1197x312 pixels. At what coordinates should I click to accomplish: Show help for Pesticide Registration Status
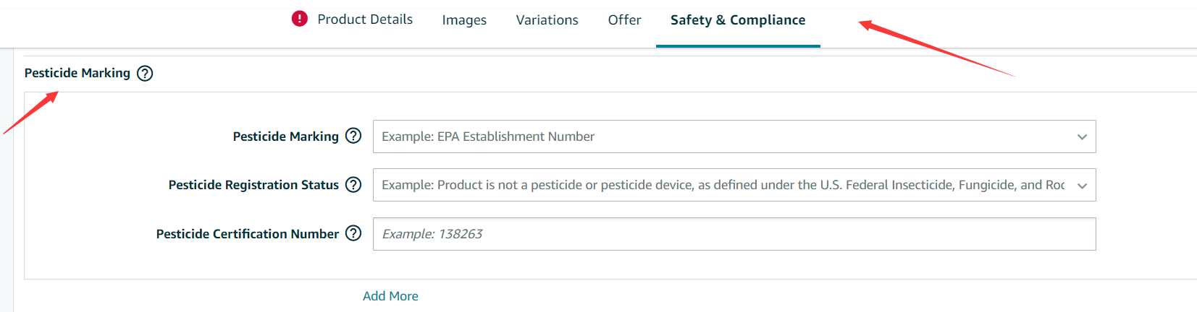[x=353, y=185]
